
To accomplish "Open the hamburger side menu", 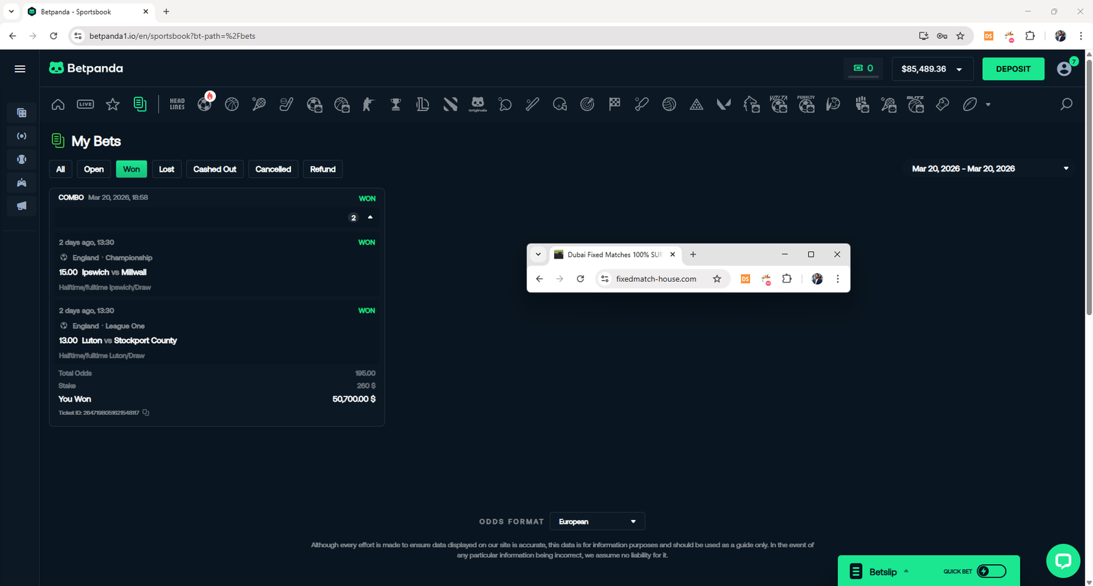I will (x=20, y=69).
